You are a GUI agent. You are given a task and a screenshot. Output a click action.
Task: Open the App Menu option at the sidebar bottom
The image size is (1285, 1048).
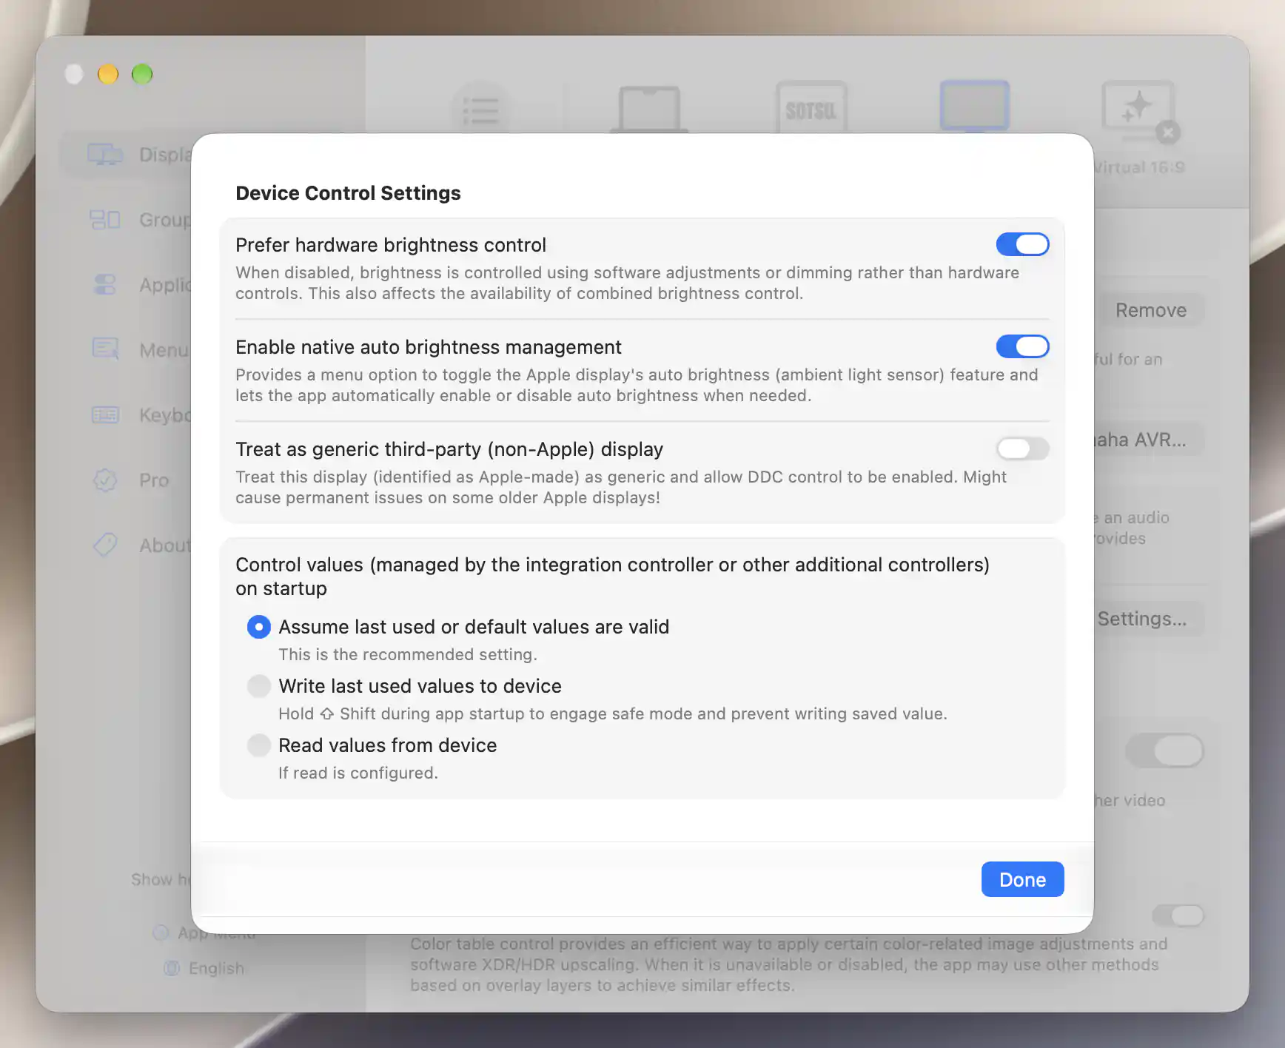204,933
